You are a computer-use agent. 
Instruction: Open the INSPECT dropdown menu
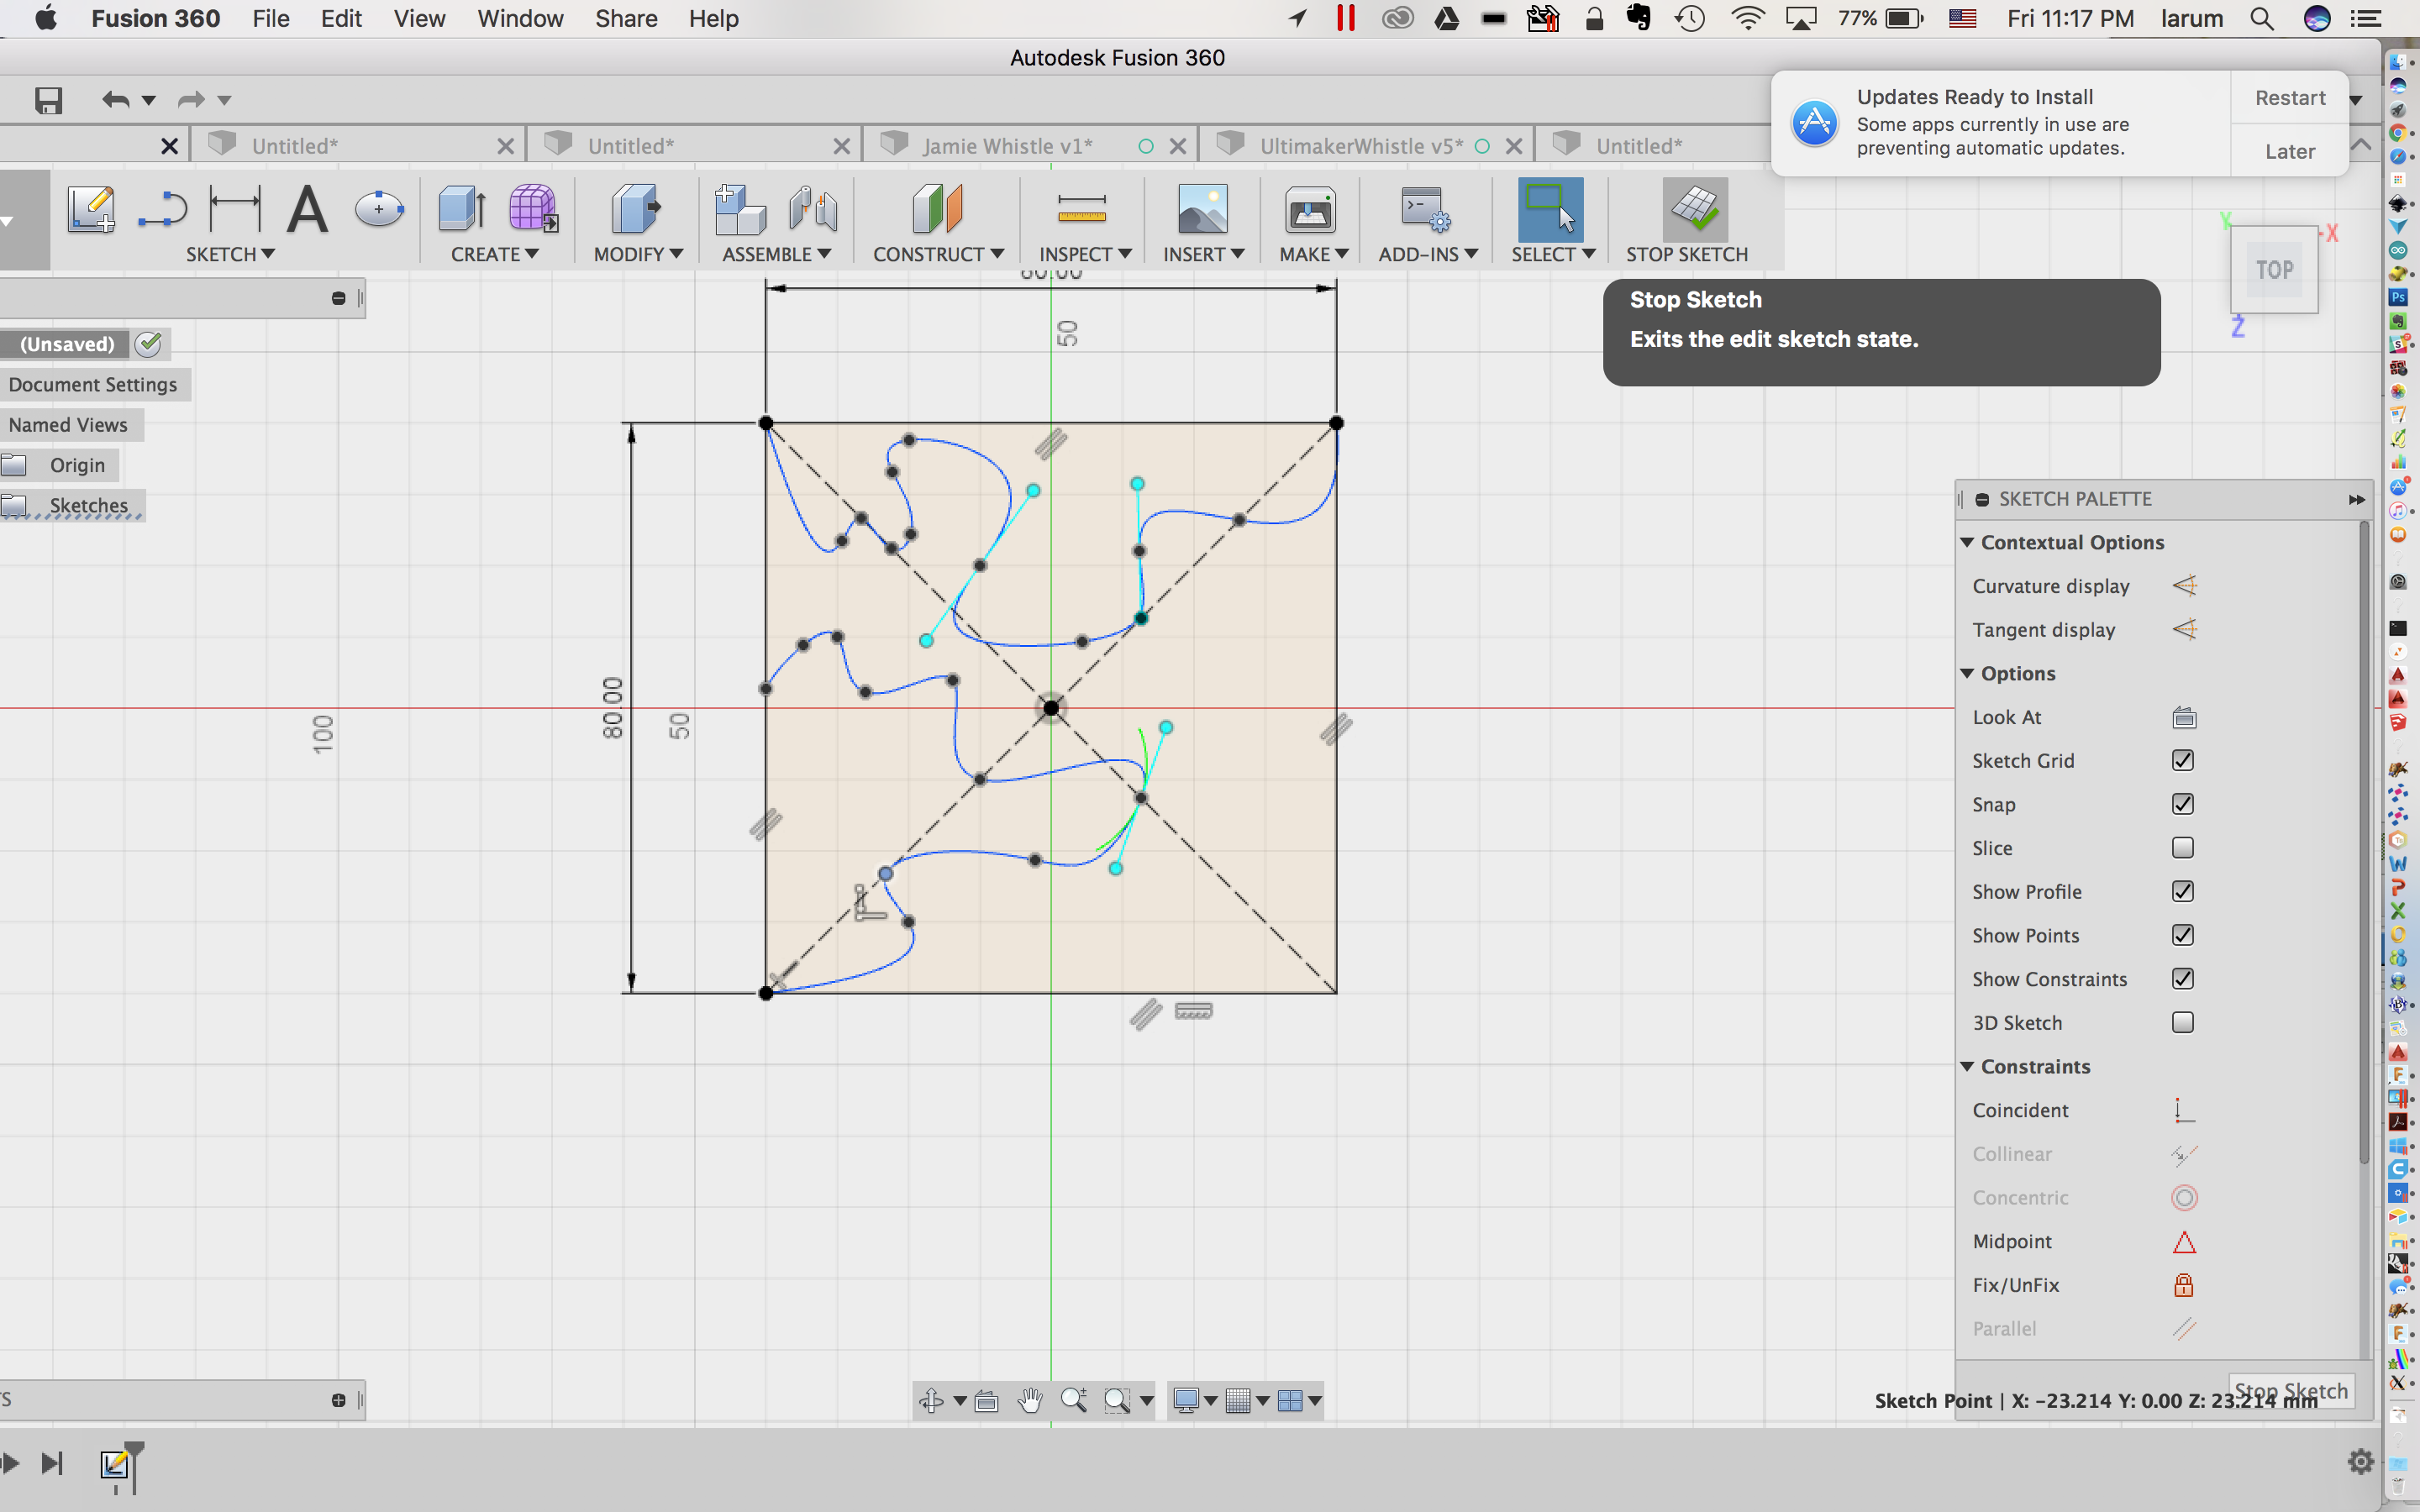coord(1085,254)
